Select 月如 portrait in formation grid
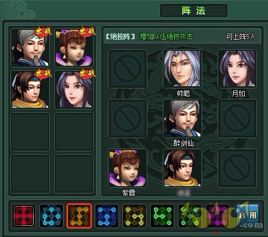Viewport: 268px width, 237px height. (x=237, y=69)
